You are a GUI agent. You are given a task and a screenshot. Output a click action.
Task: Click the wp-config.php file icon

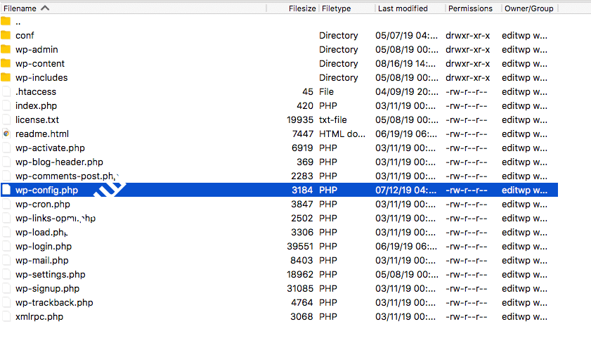click(6, 190)
